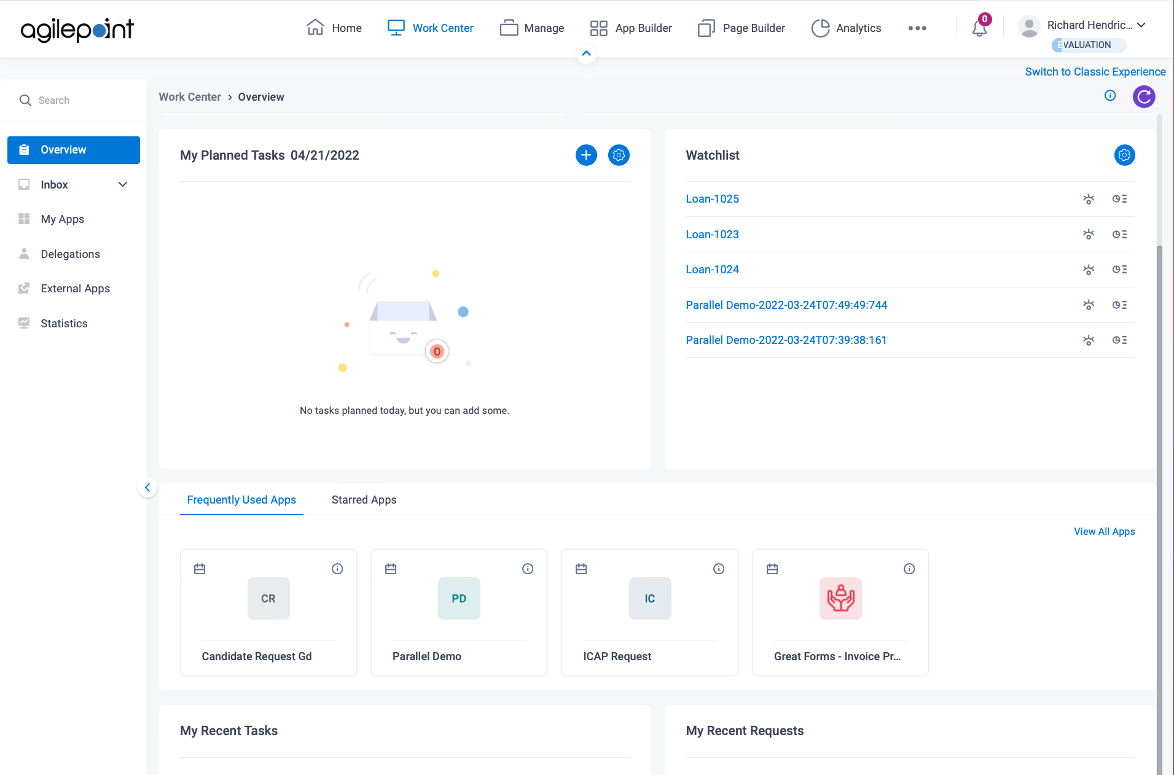The image size is (1174, 775).
Task: Click the calendar icon on Candidate Request Gd card
Action: (200, 569)
